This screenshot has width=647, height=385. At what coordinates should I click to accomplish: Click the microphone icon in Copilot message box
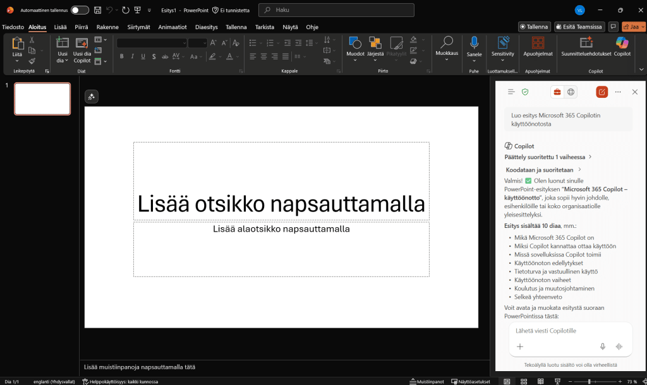pos(603,346)
